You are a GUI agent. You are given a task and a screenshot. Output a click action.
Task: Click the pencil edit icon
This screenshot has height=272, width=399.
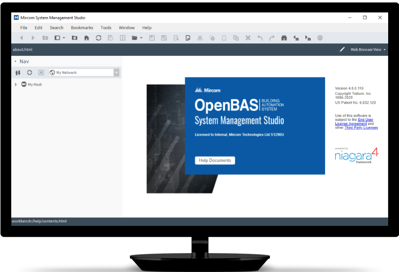coord(342,49)
